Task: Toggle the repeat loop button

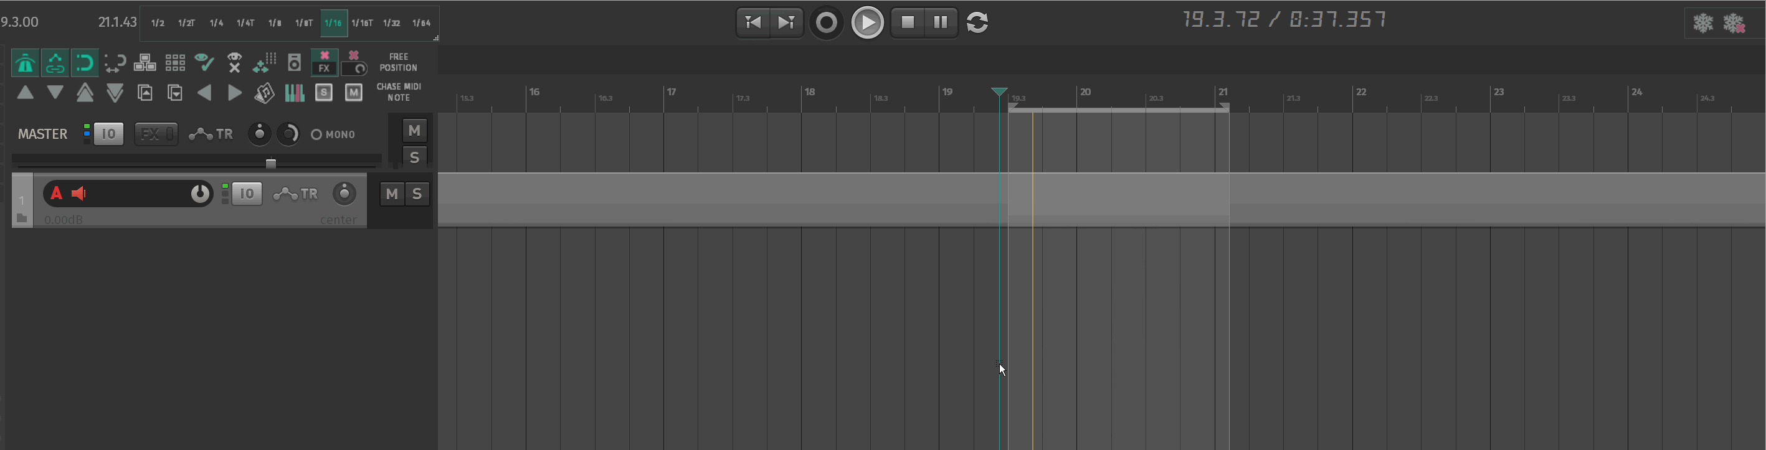Action: pyautogui.click(x=977, y=22)
